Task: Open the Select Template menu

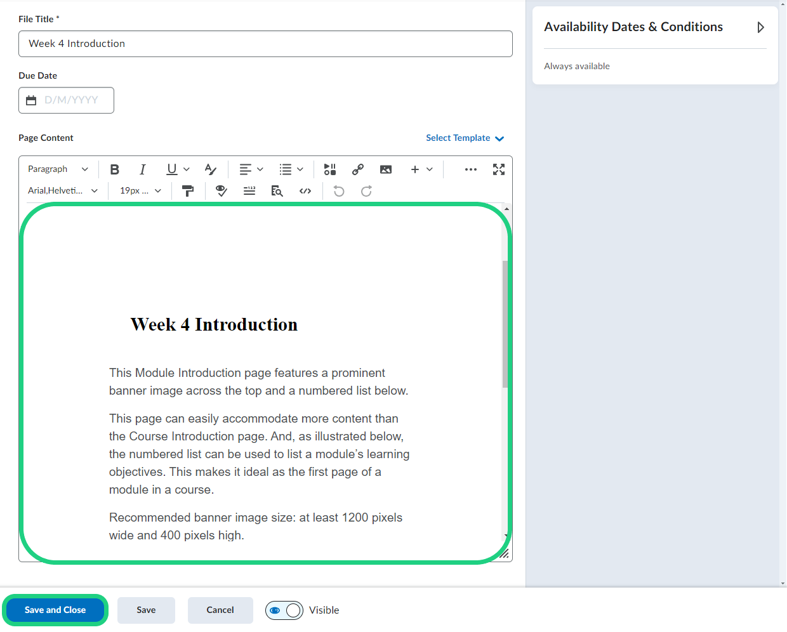Action: click(465, 138)
